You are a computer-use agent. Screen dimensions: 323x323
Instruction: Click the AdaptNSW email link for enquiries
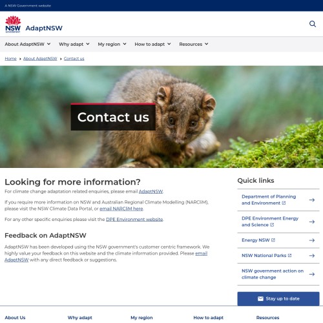(x=151, y=191)
